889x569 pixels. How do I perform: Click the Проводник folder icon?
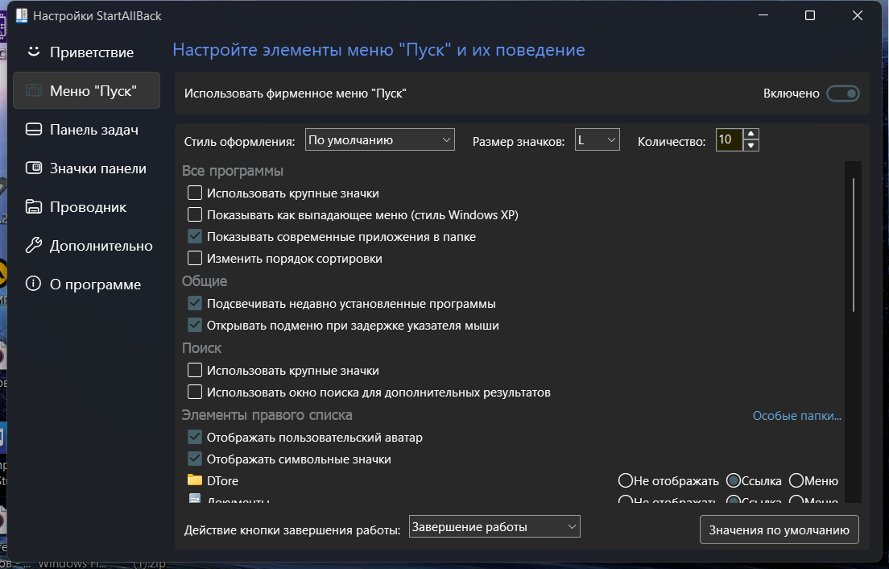33,207
